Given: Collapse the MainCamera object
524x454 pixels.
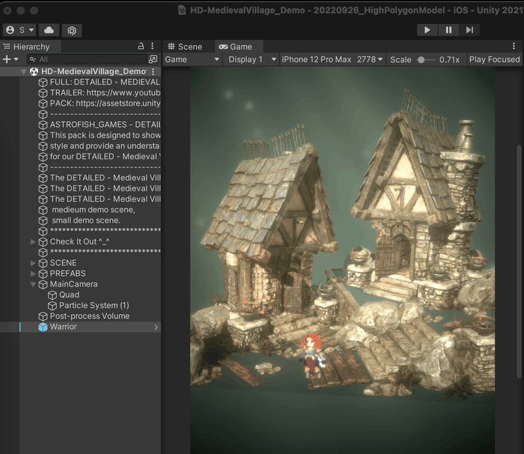Looking at the screenshot, I should (x=33, y=284).
